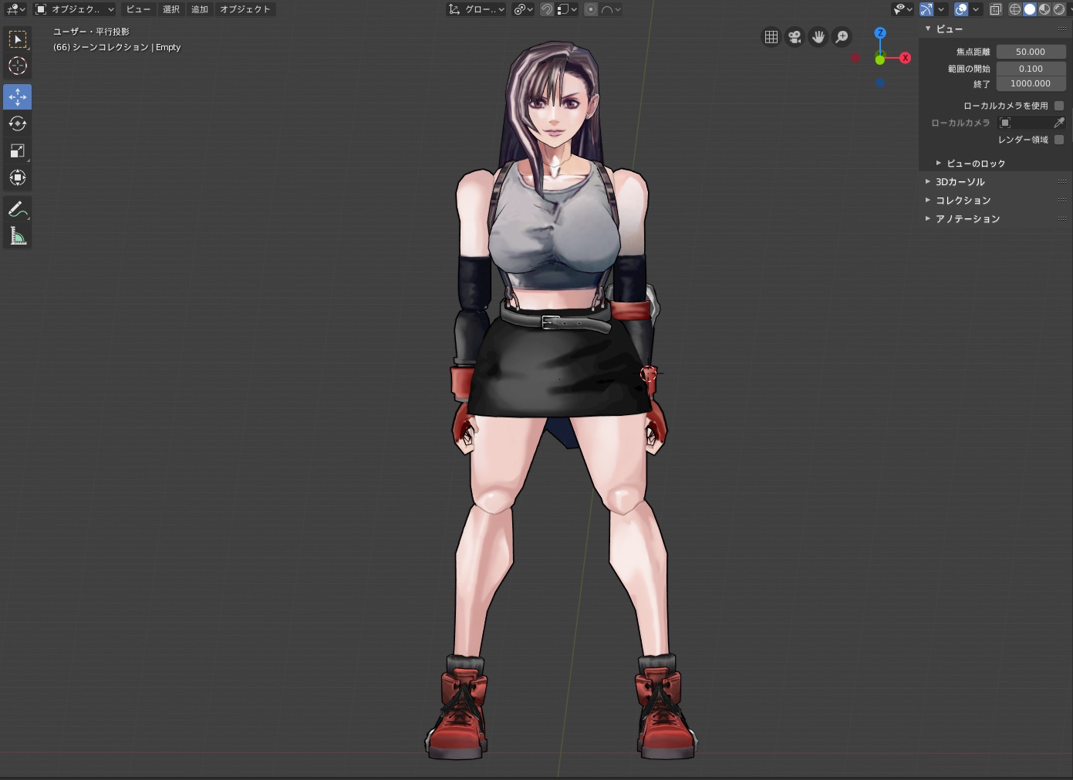Click the zoom magnifier viewport icon
Viewport: 1073px width, 780px height.
(x=842, y=37)
